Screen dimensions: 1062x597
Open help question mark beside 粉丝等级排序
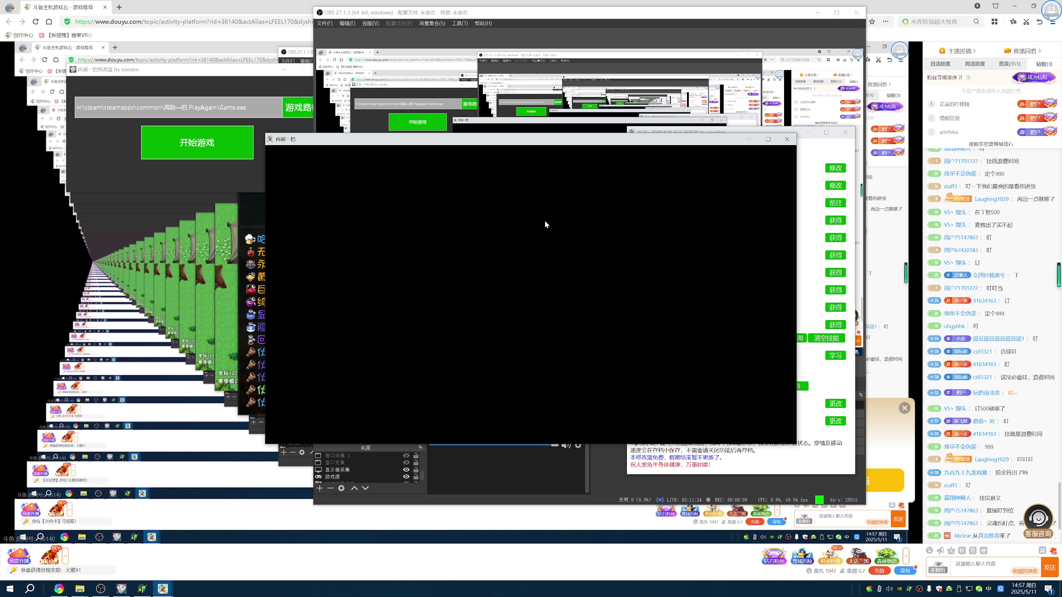click(x=968, y=78)
